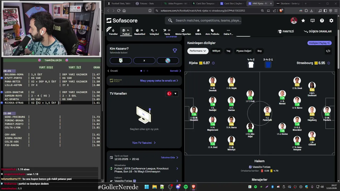
Task: Select Amr. Futbolu sport tab
Action: pyautogui.click(x=212, y=32)
